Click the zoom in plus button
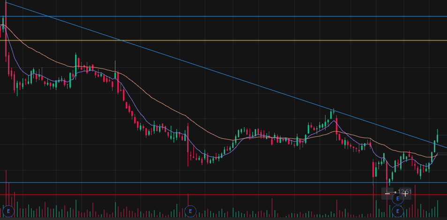Image resolution: width=447 pixels, height=220 pixels. [x=405, y=194]
